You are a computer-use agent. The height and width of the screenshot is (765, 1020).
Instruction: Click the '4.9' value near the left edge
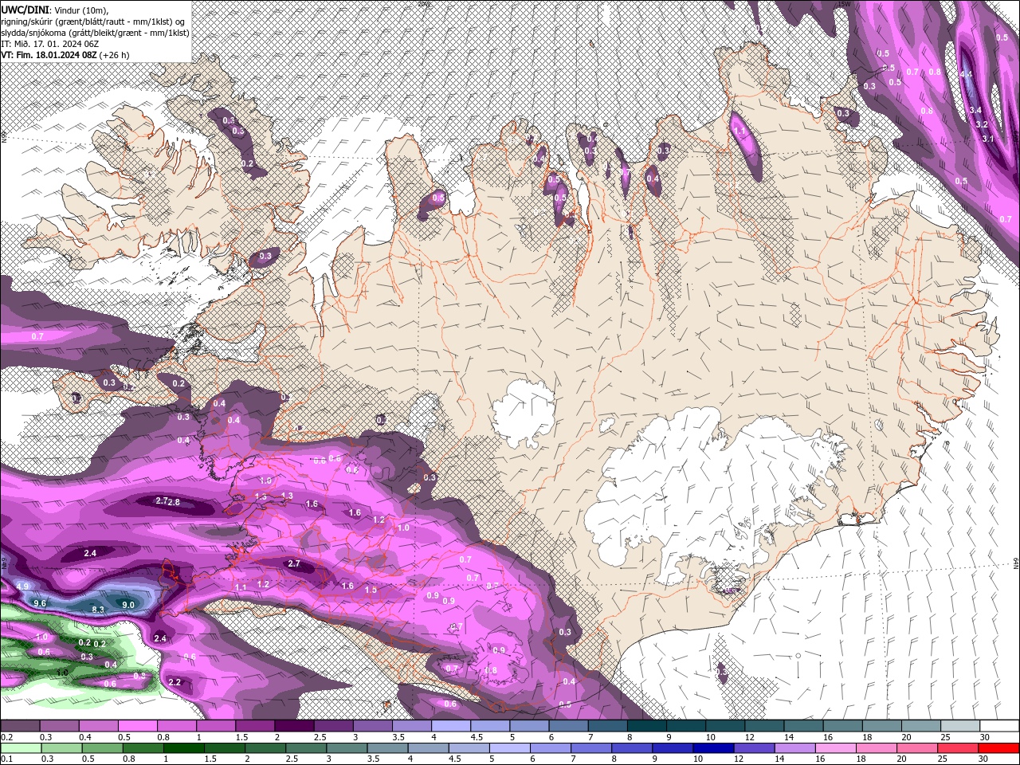click(x=22, y=586)
